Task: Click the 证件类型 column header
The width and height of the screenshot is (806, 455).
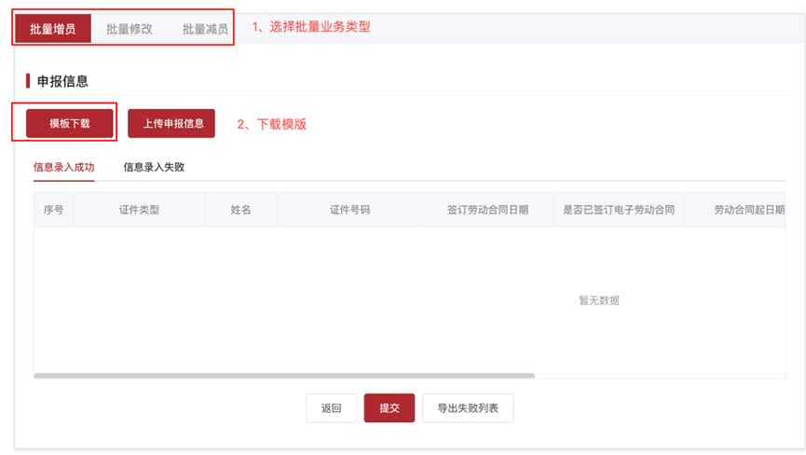Action: tap(139, 210)
